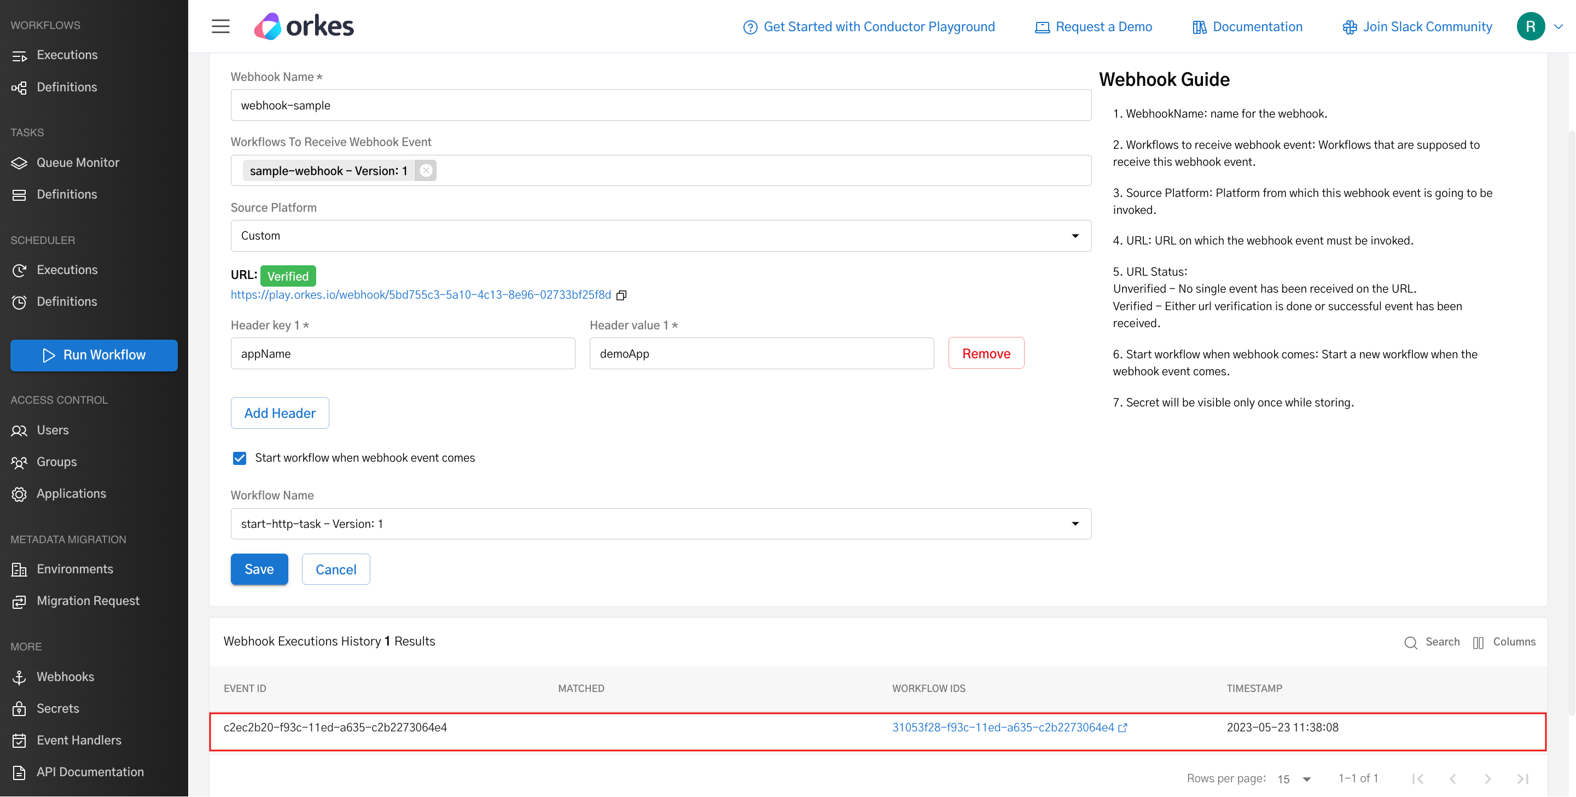The image size is (1576, 797).
Task: Expand the Workflow Name dropdown
Action: click(1075, 523)
